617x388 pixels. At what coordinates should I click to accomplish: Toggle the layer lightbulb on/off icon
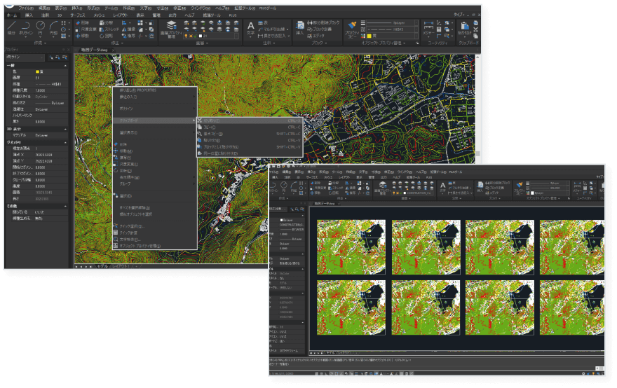(x=184, y=35)
